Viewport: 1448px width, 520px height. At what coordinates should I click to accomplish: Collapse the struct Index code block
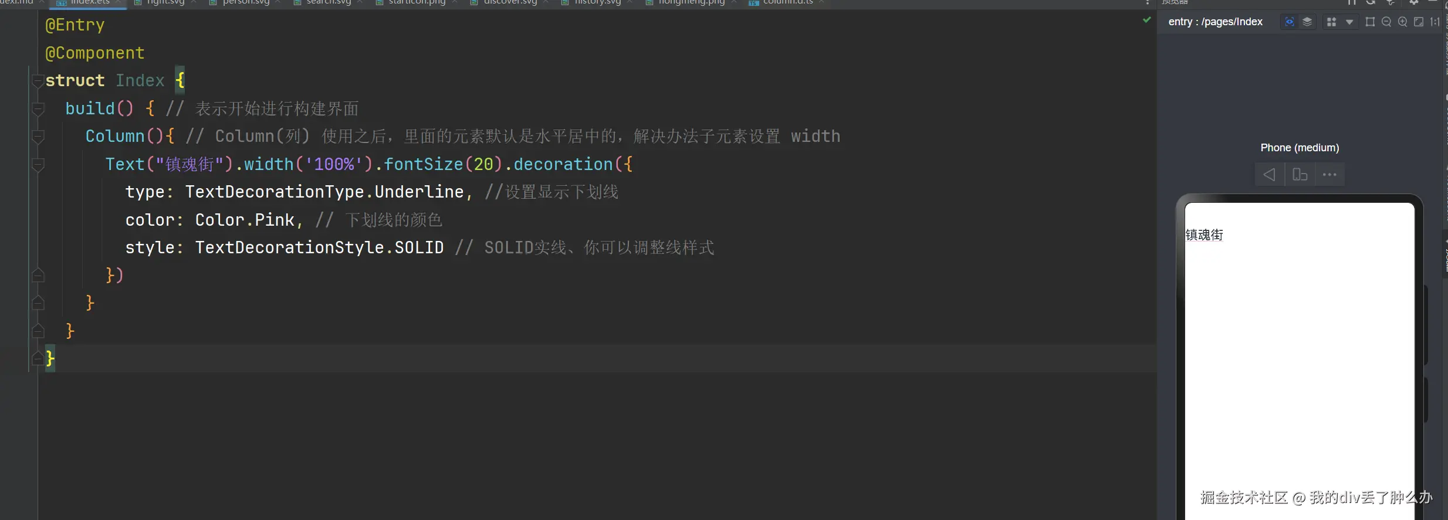click(38, 81)
